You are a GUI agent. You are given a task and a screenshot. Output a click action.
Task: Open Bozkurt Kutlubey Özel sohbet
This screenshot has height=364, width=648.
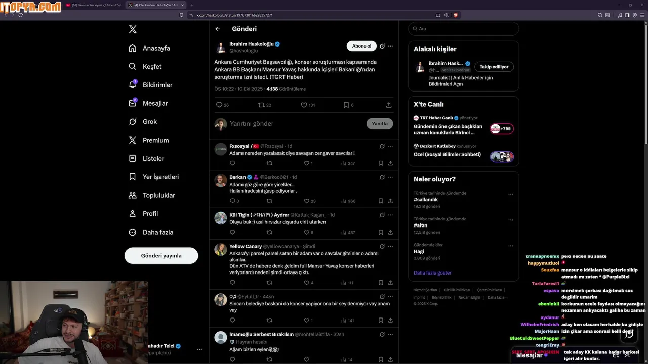point(464,151)
